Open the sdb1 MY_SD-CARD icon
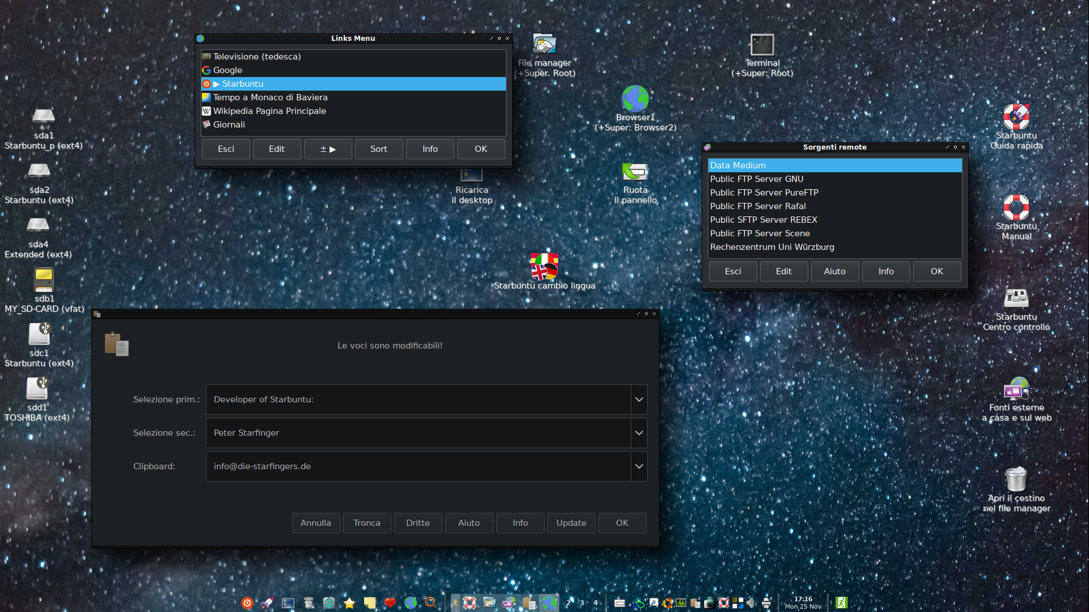The height and width of the screenshot is (612, 1089). click(44, 280)
